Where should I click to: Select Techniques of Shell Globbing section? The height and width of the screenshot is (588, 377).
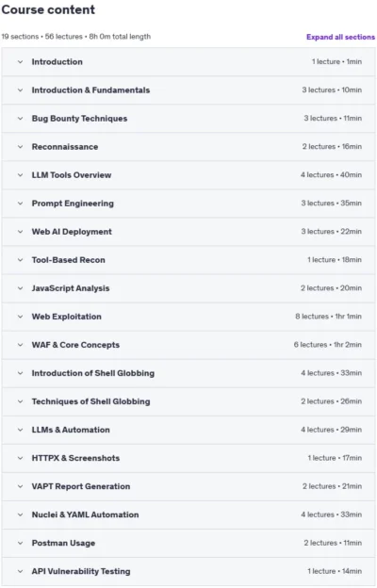point(188,401)
